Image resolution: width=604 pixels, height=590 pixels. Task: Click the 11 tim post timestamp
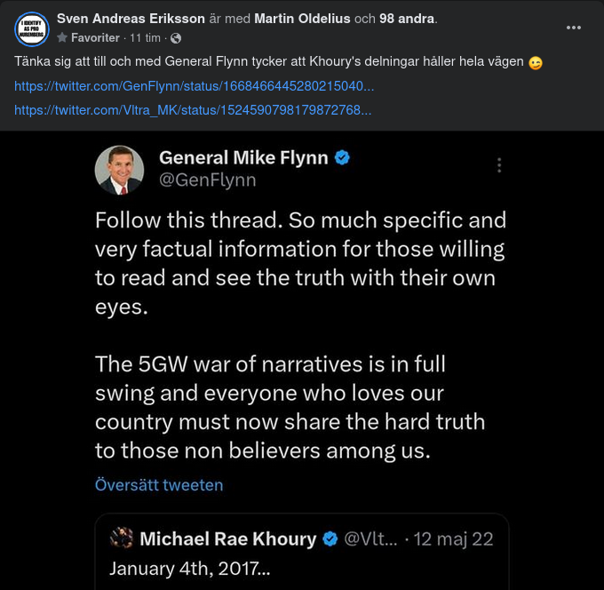point(147,38)
